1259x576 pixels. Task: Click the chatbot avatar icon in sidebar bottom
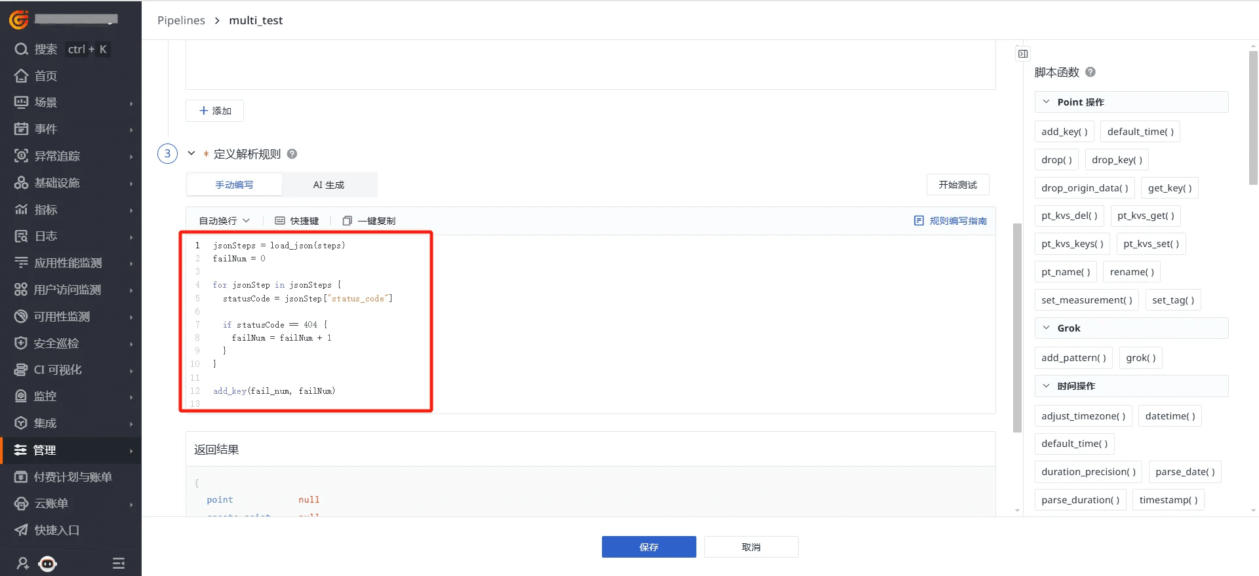pos(48,564)
